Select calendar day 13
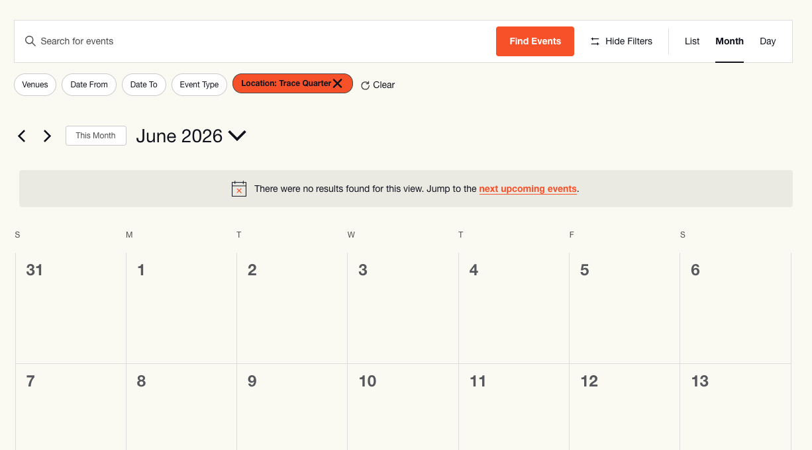The height and width of the screenshot is (450, 812). click(700, 381)
